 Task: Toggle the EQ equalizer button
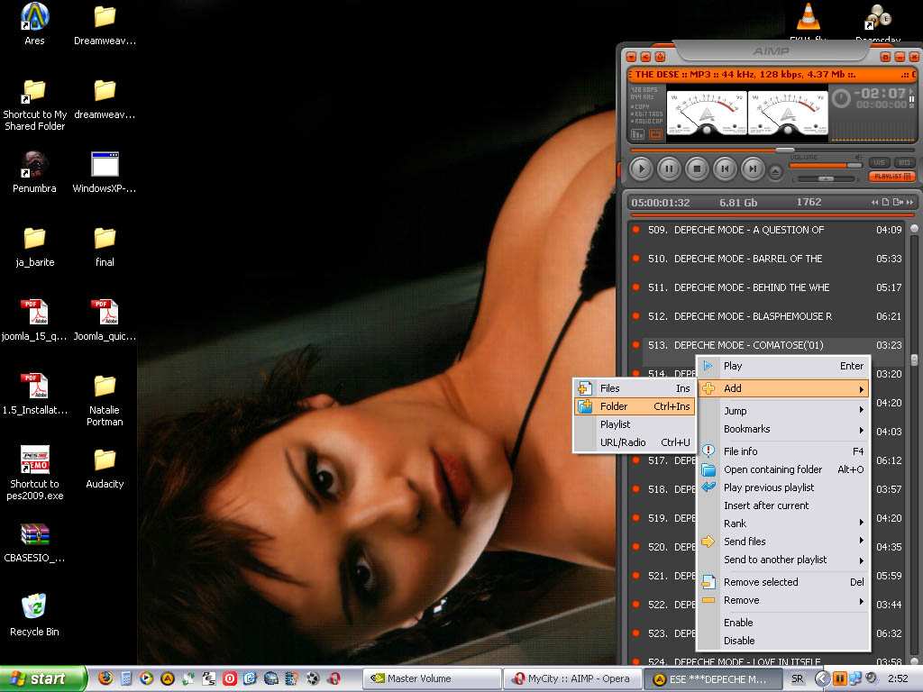point(904,162)
